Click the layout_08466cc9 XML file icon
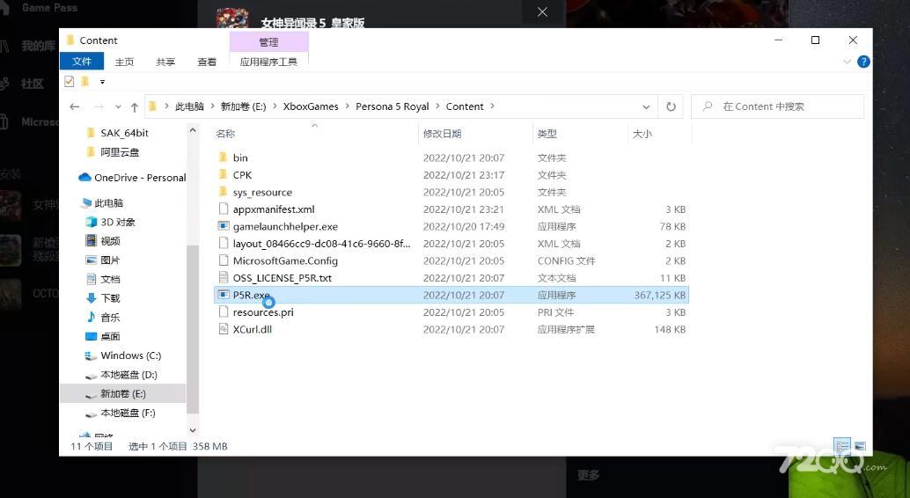The image size is (910, 498). coord(223,243)
